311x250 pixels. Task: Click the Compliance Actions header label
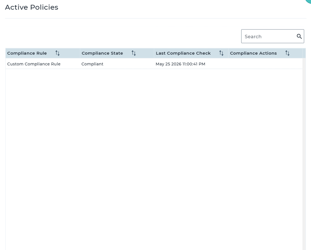click(x=253, y=53)
